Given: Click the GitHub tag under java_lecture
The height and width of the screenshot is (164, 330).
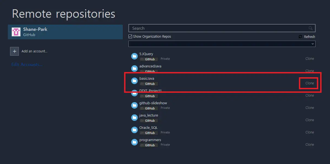Looking at the screenshot, I should coord(149,120).
